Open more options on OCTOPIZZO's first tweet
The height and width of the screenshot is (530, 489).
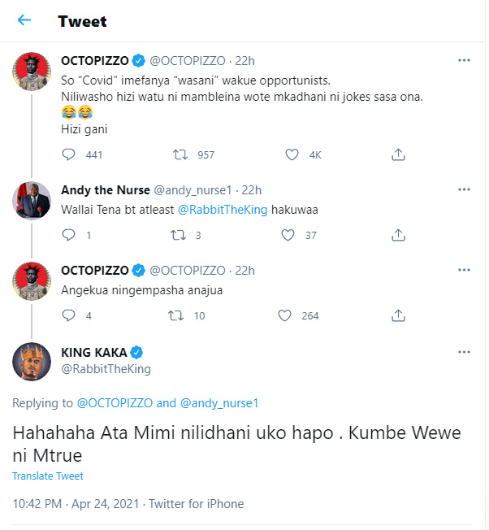[464, 60]
